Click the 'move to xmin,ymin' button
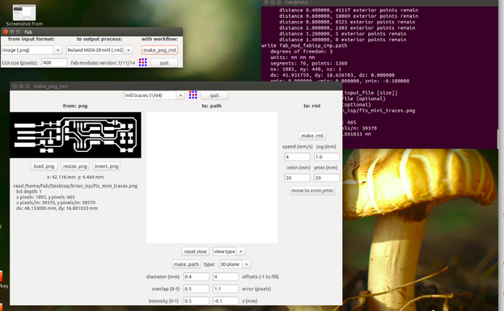This screenshot has width=504, height=311. tap(312, 191)
